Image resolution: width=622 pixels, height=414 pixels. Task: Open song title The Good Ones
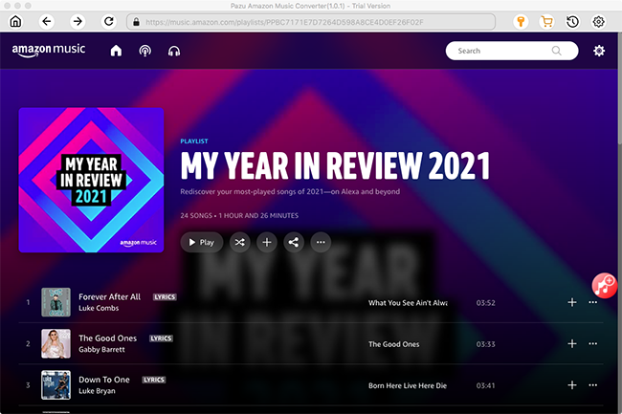click(x=107, y=338)
